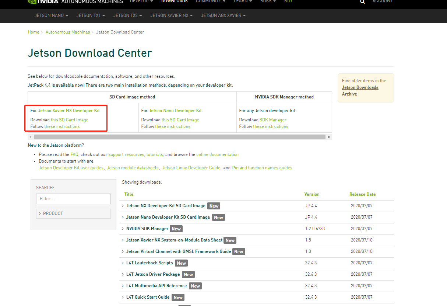Open the COMMUNITY dropdown menu
447x306 pixels.
(211, 1)
